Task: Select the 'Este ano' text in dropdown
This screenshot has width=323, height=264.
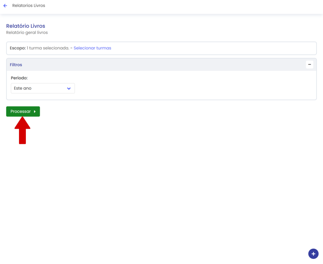Action: 23,88
